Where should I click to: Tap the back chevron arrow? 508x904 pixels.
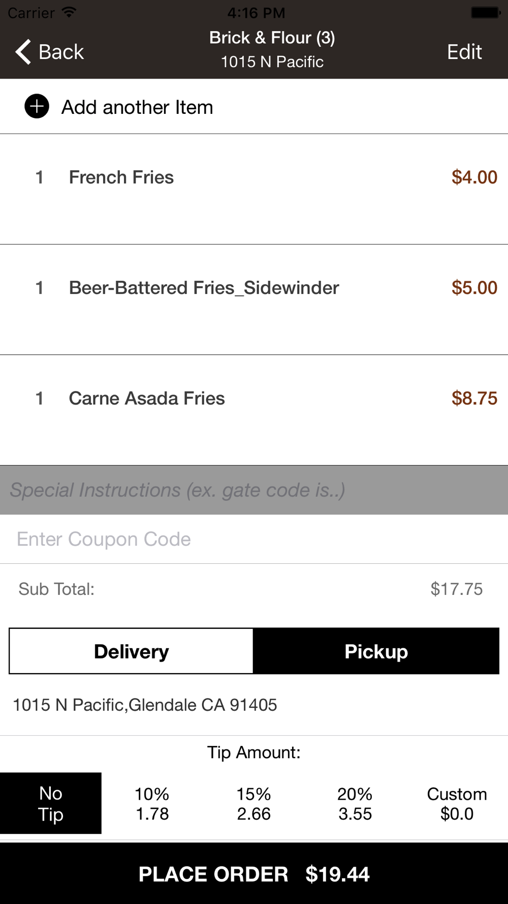click(23, 52)
